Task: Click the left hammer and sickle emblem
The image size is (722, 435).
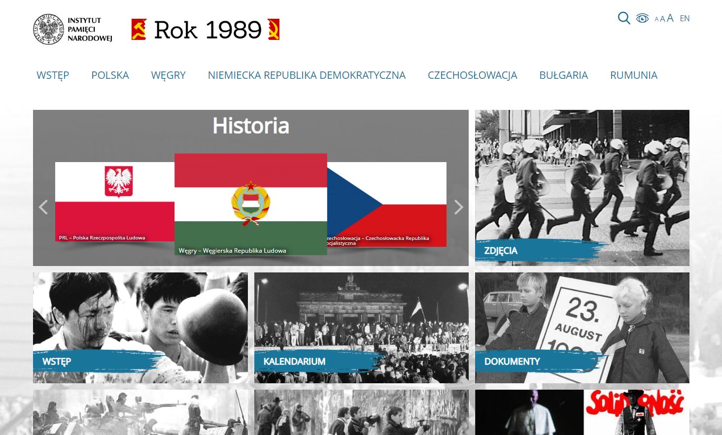Action: click(139, 30)
